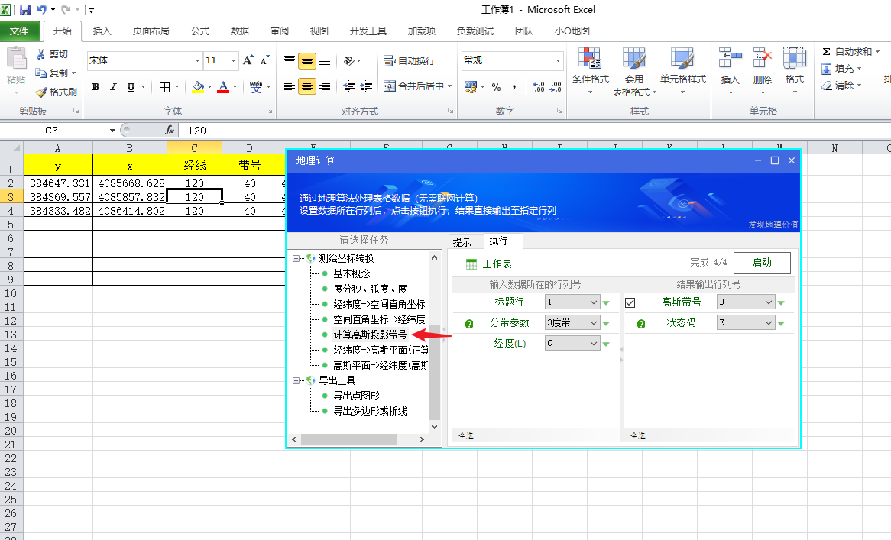
Task: Open the font name dropdown (宋体)
Action: click(197, 60)
